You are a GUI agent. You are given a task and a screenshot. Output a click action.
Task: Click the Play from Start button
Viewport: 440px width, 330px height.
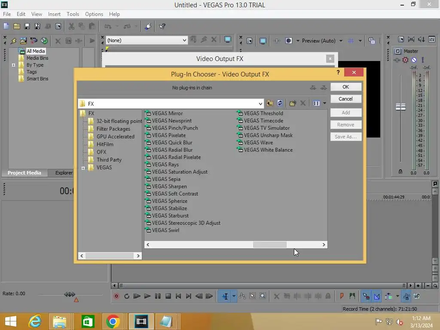point(137,296)
